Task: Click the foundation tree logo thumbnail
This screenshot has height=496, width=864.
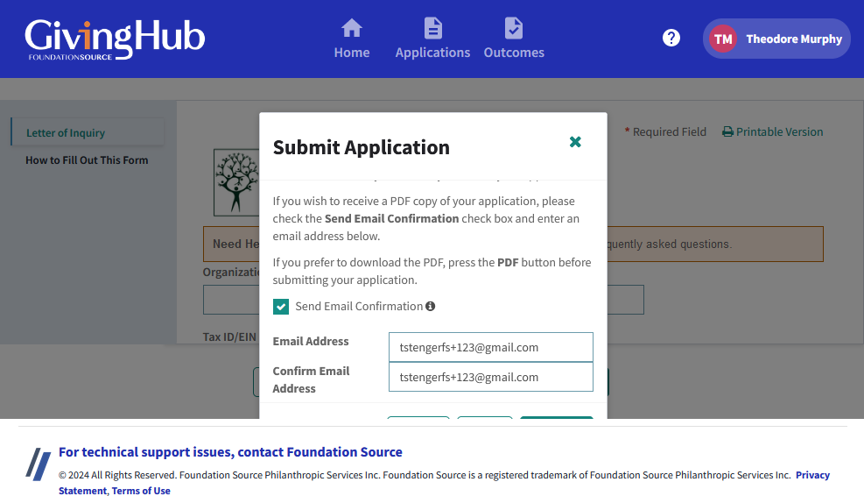Action: (236, 182)
